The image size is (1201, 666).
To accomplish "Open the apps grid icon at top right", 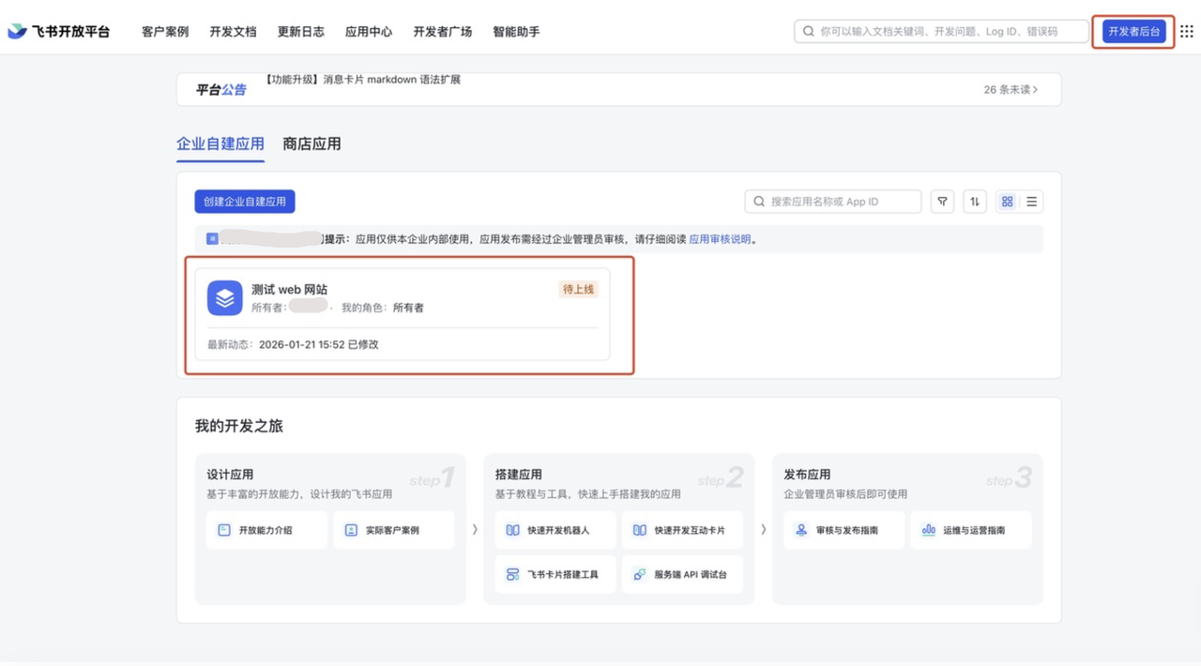I will 1187,31.
